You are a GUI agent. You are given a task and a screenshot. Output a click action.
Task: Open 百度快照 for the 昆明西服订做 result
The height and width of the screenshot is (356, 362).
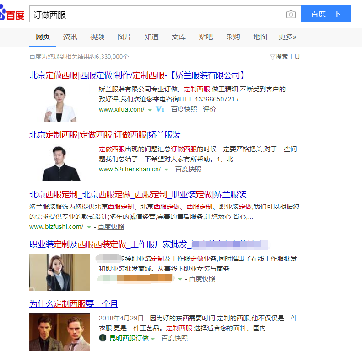(x=174, y=338)
